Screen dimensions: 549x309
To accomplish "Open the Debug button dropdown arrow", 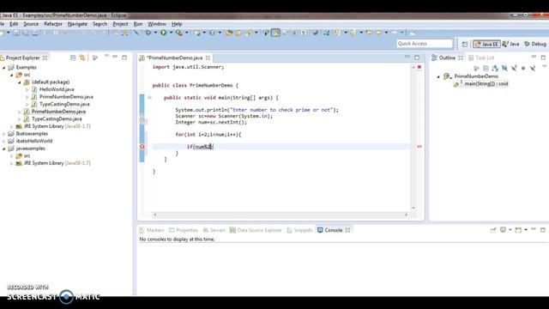I will point(155,33).
